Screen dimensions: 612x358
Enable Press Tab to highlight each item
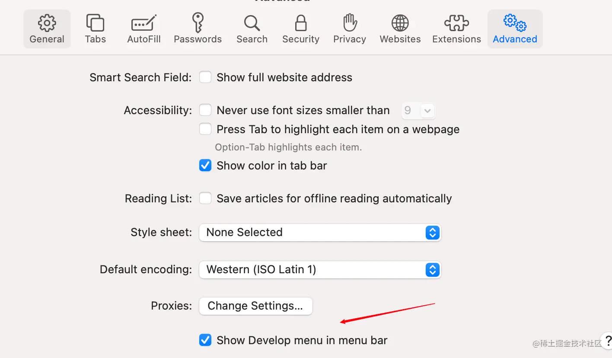coord(205,129)
